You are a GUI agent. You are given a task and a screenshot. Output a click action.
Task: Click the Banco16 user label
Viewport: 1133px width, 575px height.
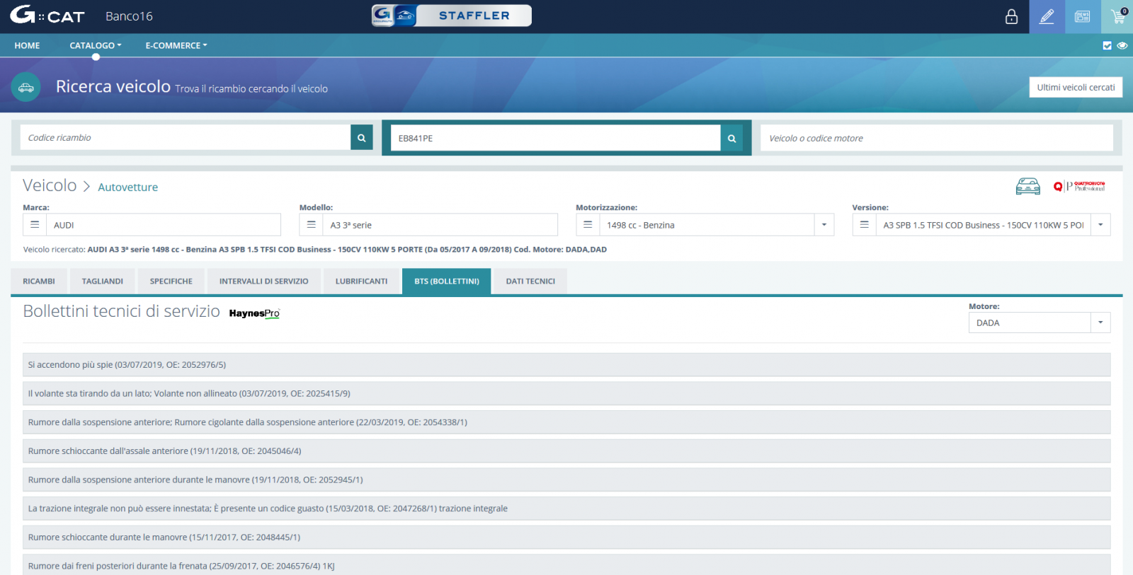coord(129,16)
